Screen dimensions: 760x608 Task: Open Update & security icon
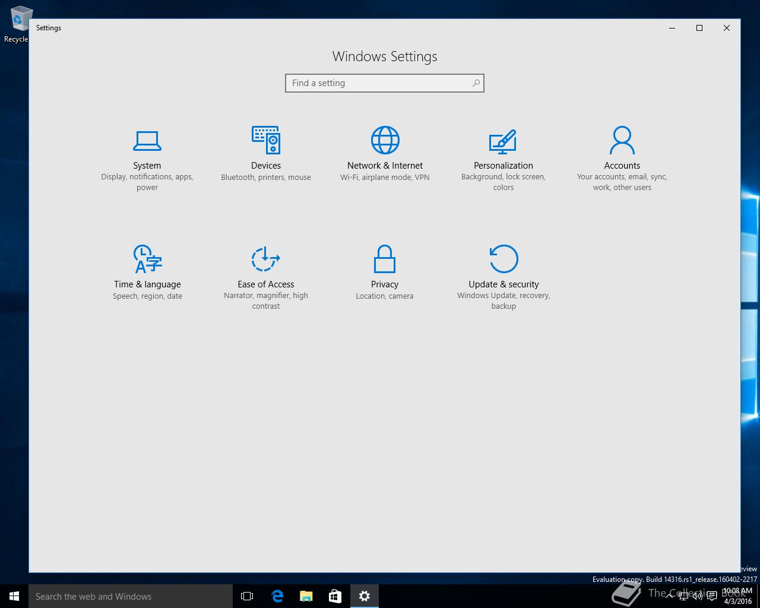pos(503,259)
